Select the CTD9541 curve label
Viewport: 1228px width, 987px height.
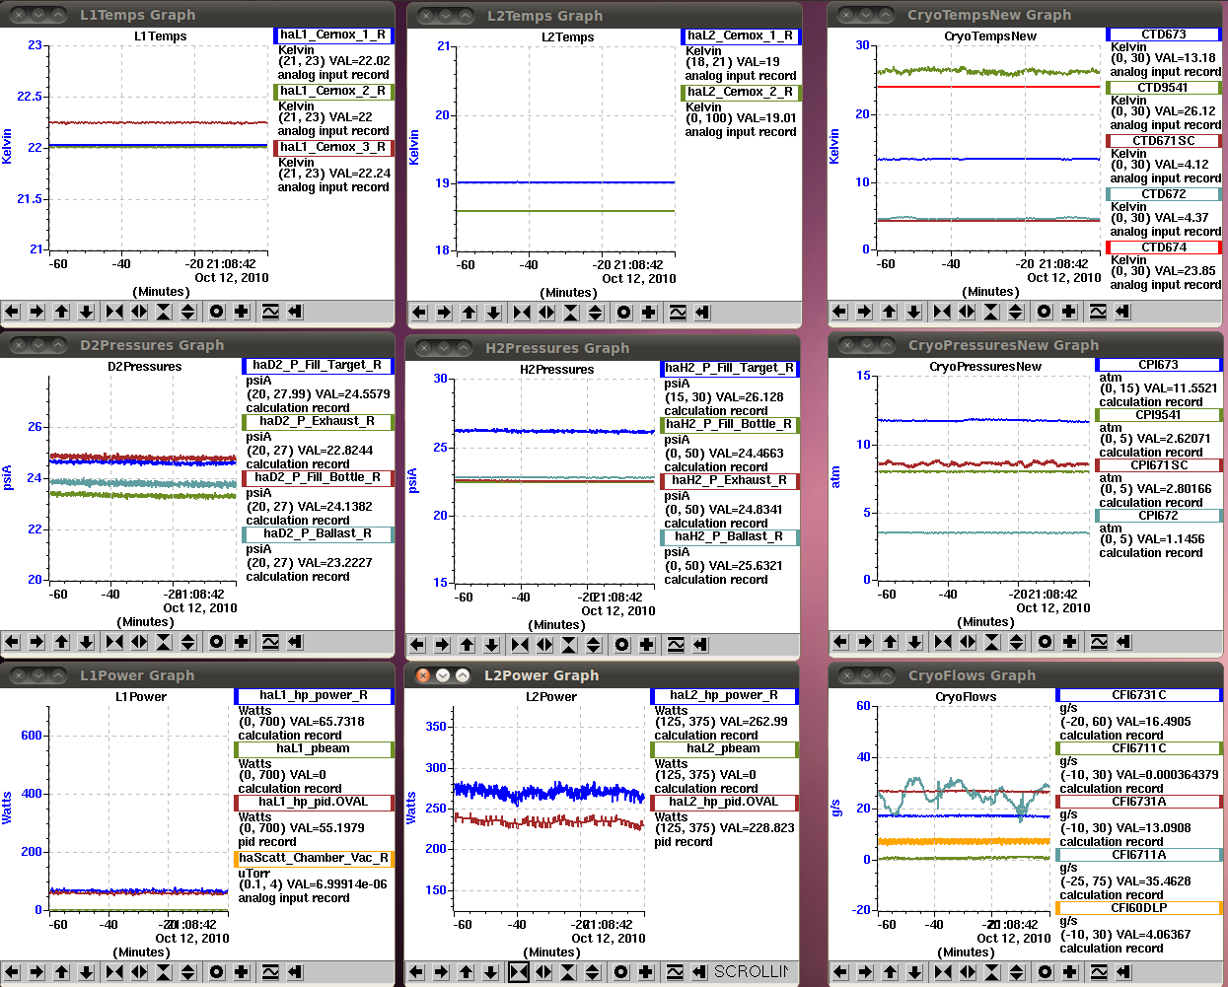(x=1163, y=88)
